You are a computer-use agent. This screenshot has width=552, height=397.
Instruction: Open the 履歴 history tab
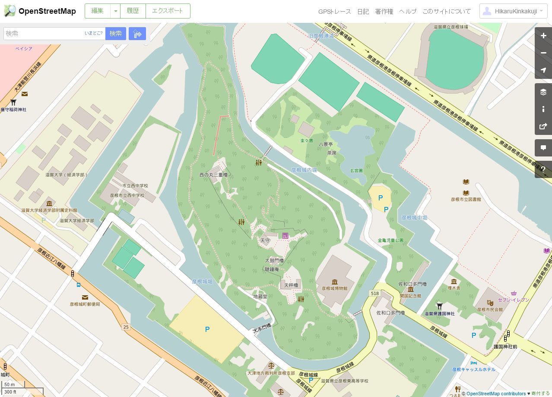[x=133, y=11]
